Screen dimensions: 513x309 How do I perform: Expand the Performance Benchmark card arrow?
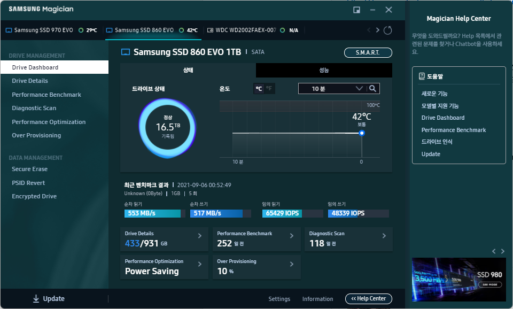pyautogui.click(x=292, y=236)
